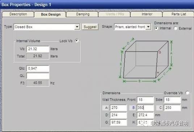
Task: Click the Front wall thickness field
Action: (x=145, y=100)
